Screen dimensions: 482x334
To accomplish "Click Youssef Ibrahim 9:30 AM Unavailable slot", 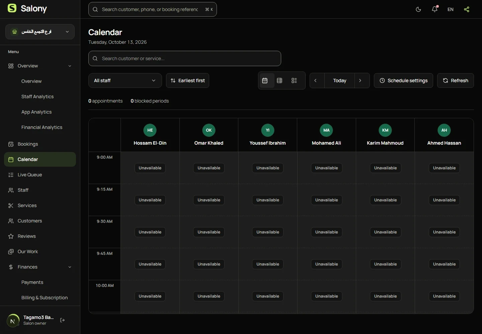I will 268,232.
